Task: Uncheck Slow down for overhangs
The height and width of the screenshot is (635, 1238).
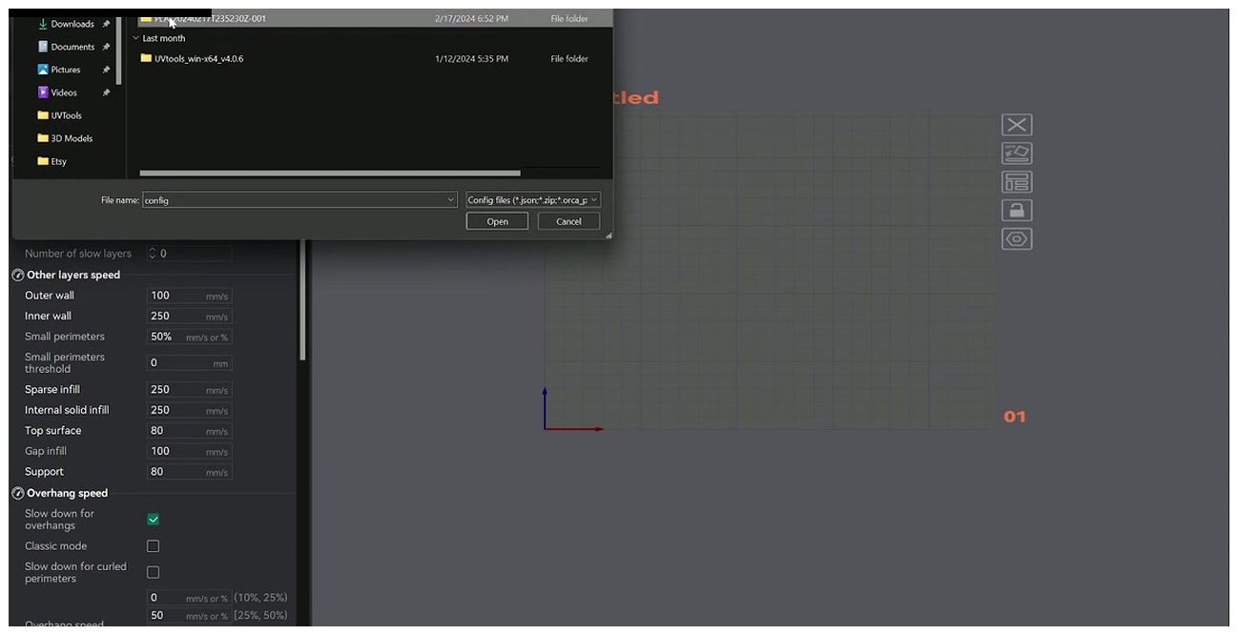Action: pyautogui.click(x=153, y=520)
